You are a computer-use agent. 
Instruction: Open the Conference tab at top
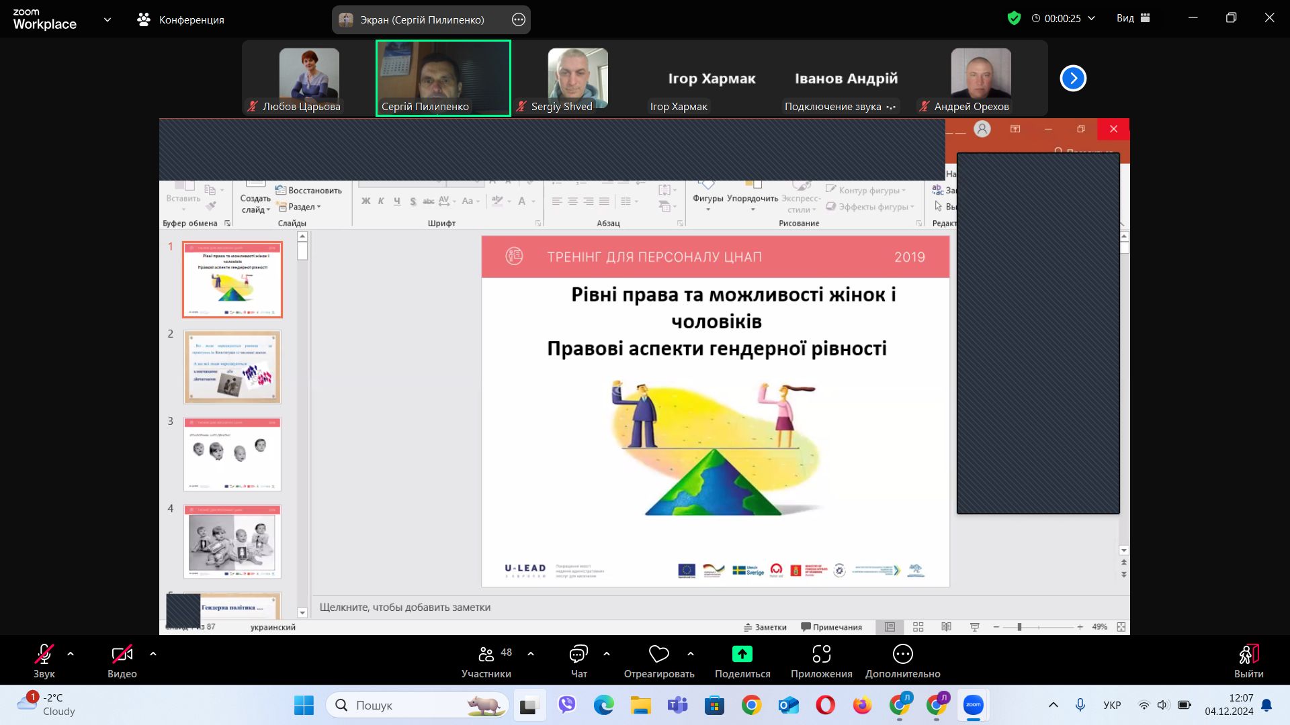(x=181, y=19)
